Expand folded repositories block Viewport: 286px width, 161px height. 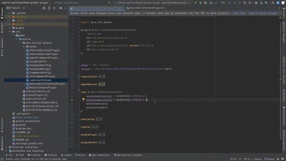pos(101,76)
